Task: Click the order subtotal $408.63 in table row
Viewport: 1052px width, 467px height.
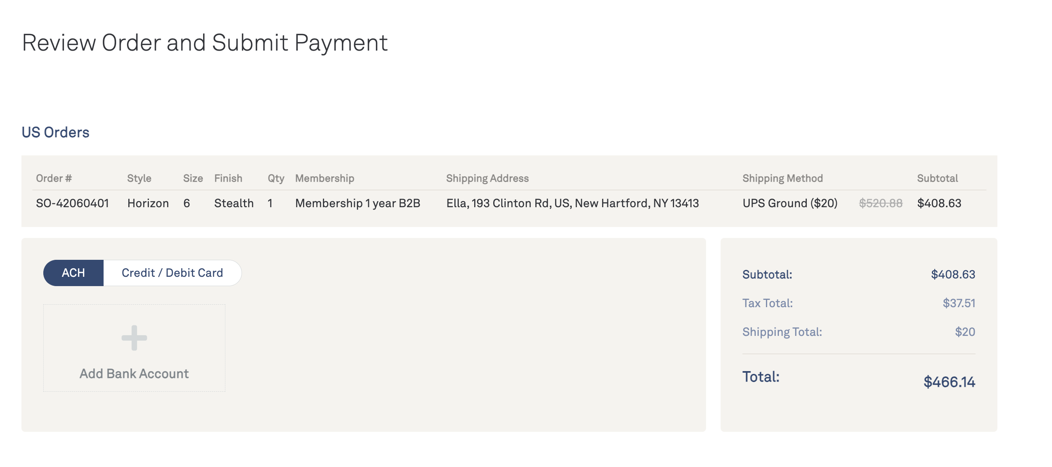Action: pyautogui.click(x=939, y=203)
